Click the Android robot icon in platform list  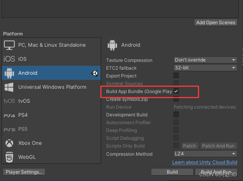coord(9,73)
